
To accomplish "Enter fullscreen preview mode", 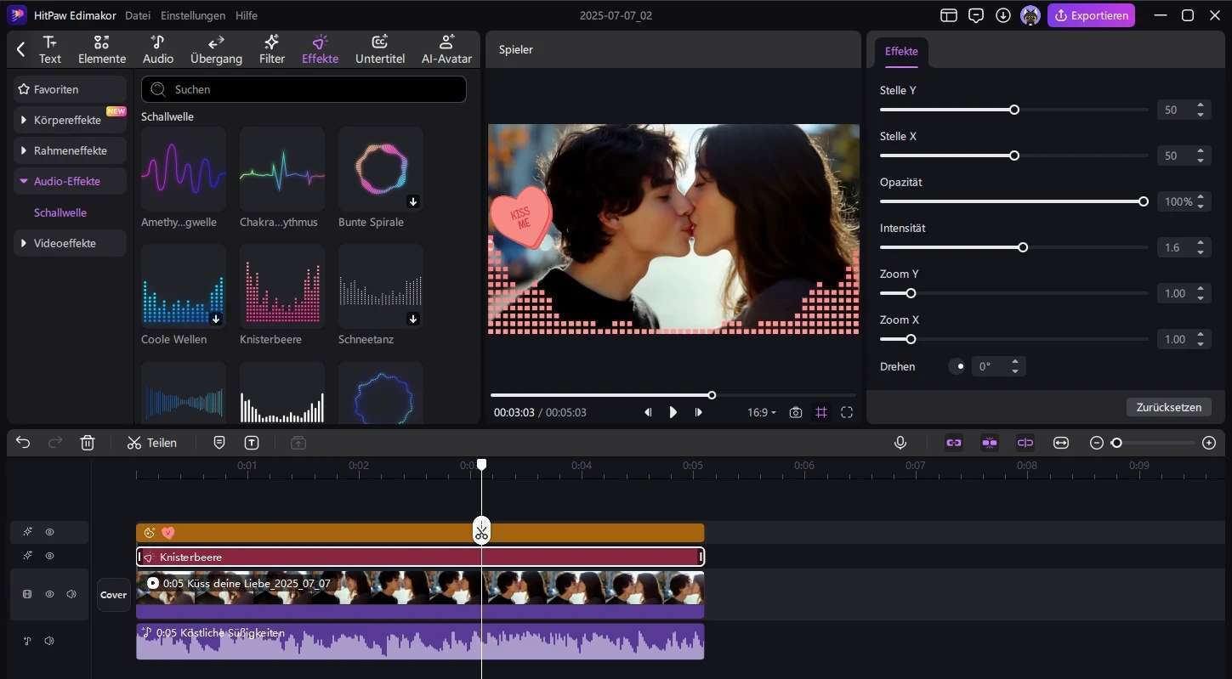I will tap(847, 412).
